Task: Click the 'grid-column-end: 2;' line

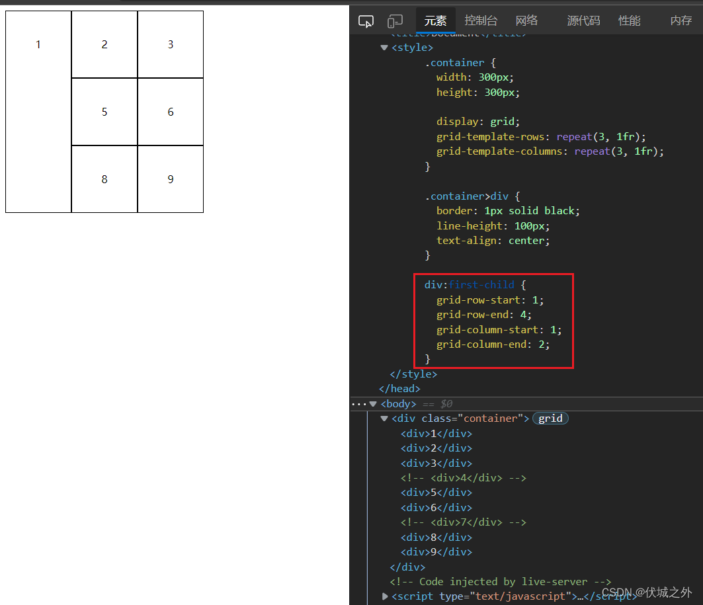Action: pyautogui.click(x=493, y=344)
